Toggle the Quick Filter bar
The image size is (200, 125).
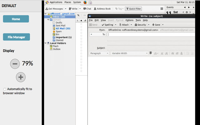pyautogui.click(x=133, y=9)
